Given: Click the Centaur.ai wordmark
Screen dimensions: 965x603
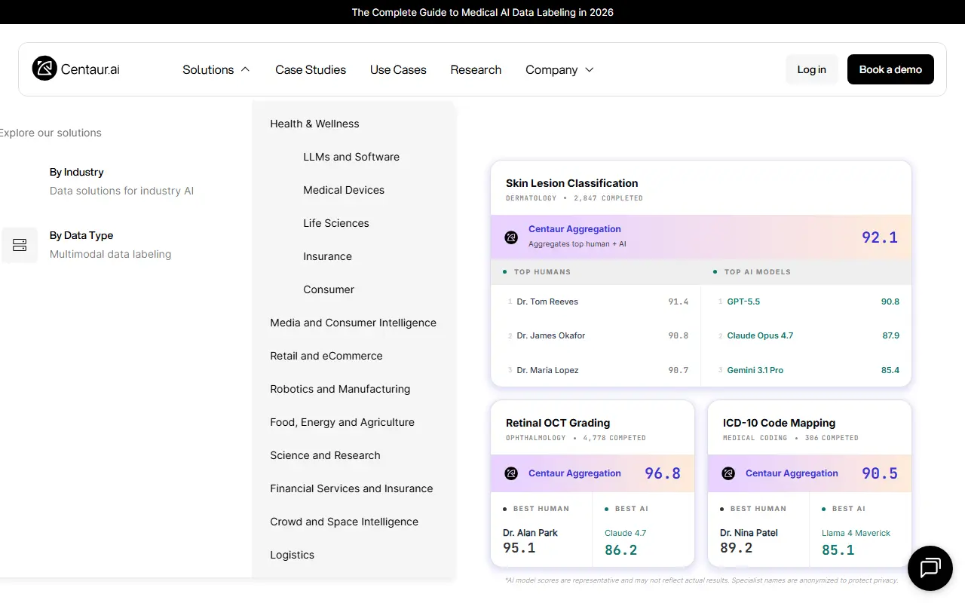Looking at the screenshot, I should 90,69.
